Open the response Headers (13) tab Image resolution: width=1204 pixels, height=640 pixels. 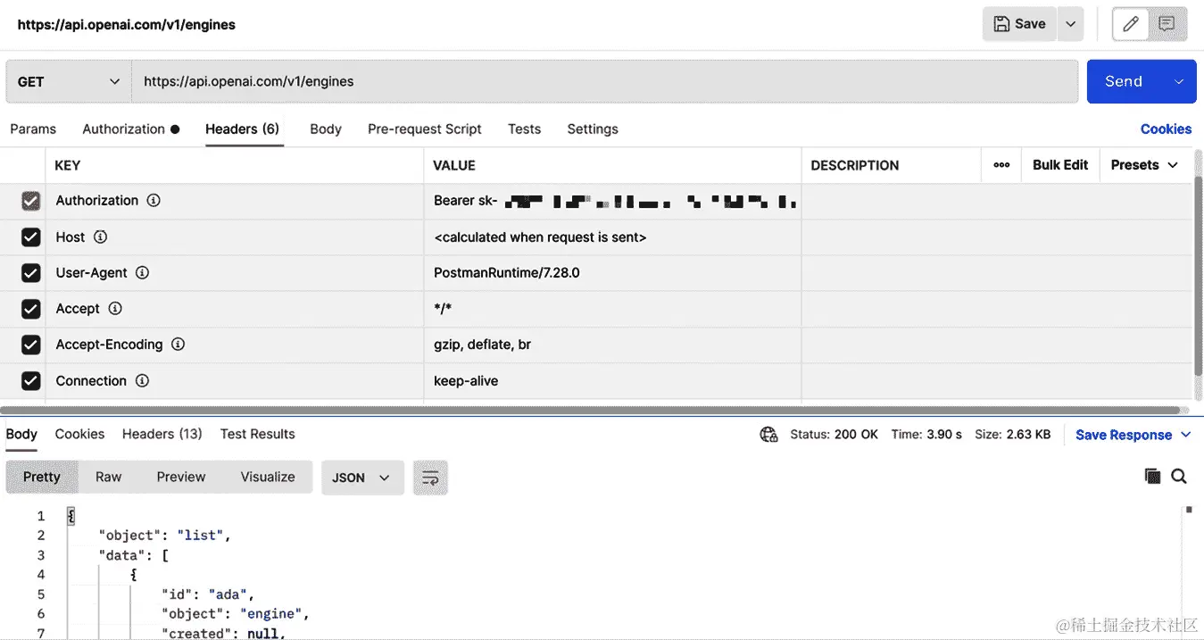coord(162,434)
